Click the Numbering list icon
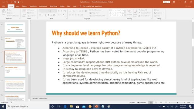Viewport: 194px width, 109px height. pos(75,11)
